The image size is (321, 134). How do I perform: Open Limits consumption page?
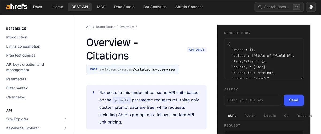(23, 46)
